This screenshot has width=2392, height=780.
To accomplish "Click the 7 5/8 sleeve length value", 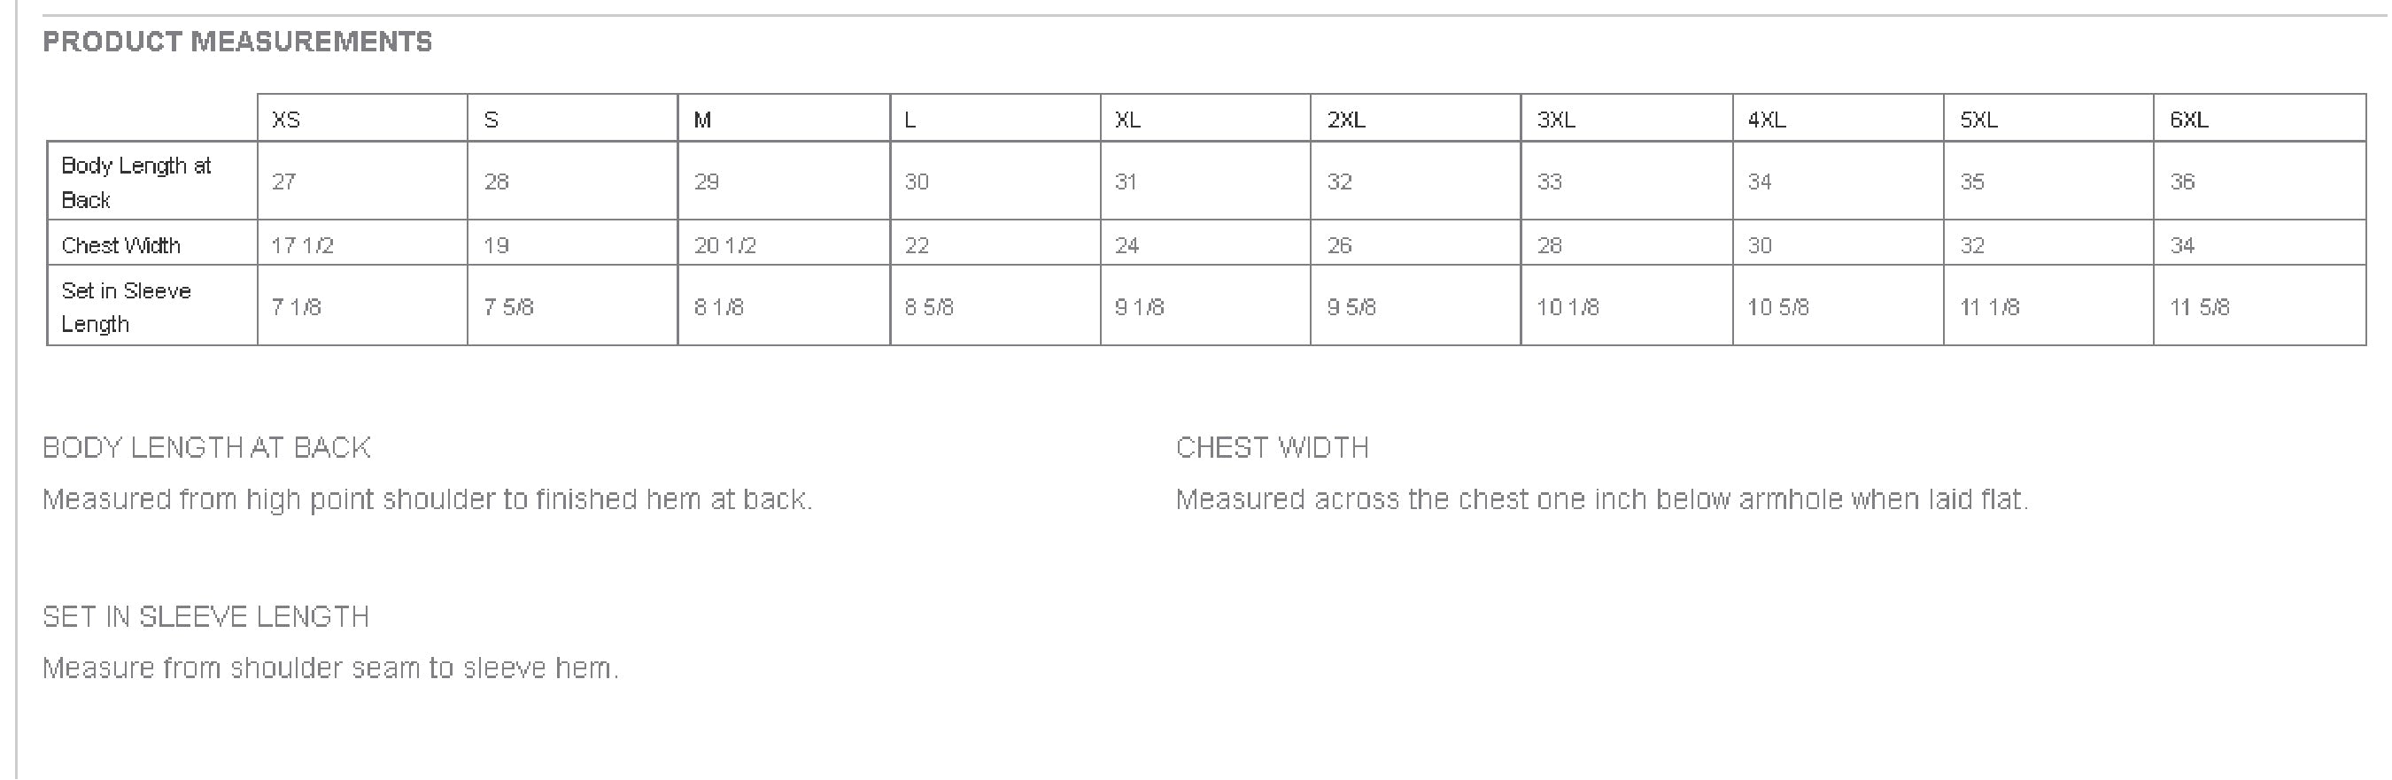I will point(509,306).
